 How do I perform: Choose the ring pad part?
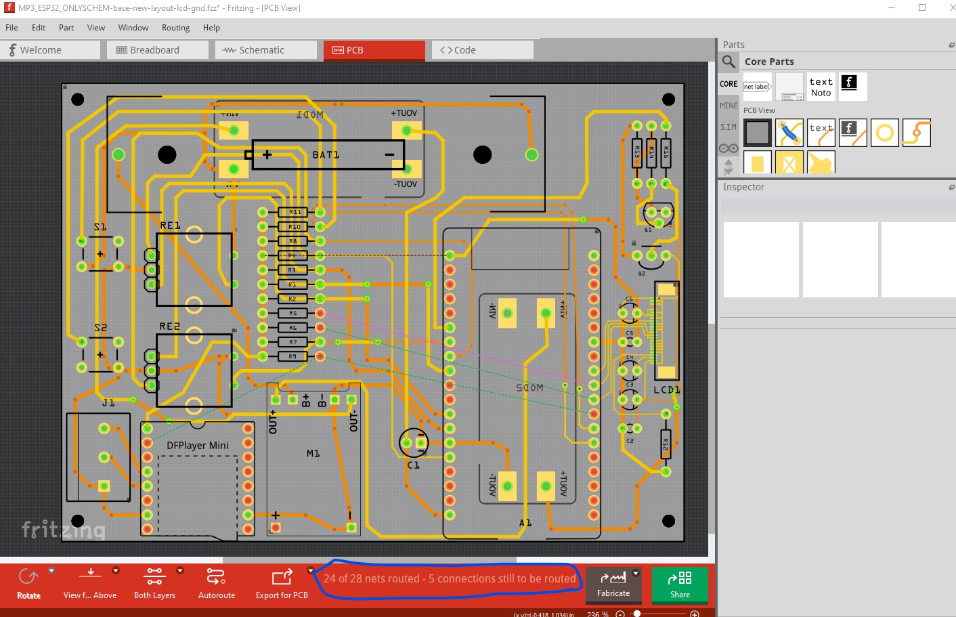coord(884,133)
